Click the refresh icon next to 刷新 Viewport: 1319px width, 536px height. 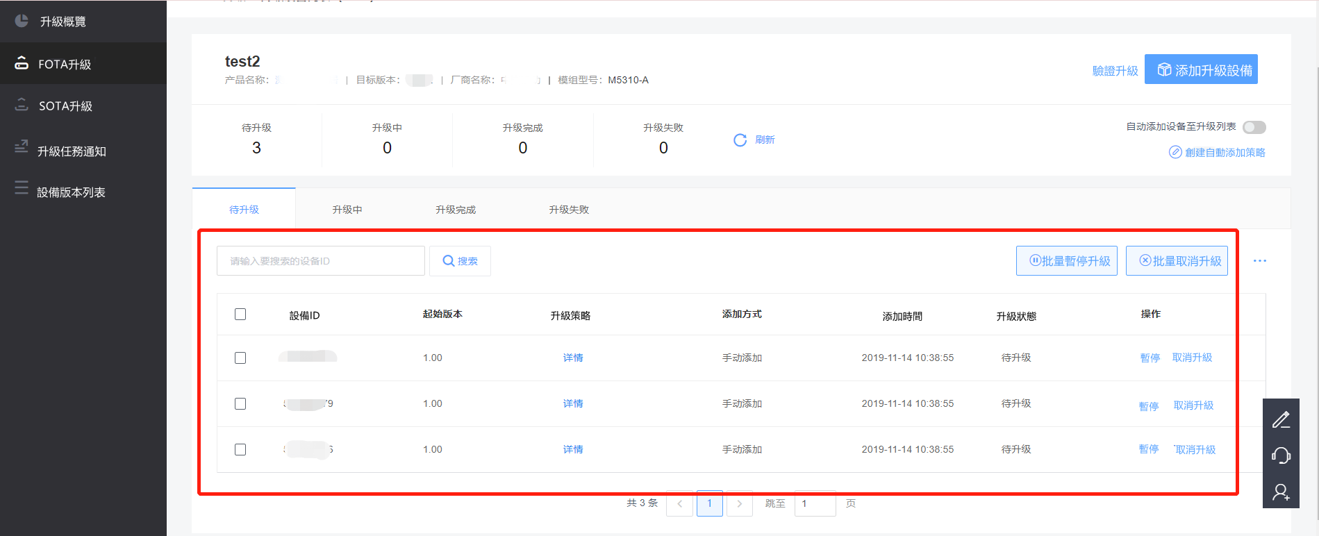coord(740,140)
